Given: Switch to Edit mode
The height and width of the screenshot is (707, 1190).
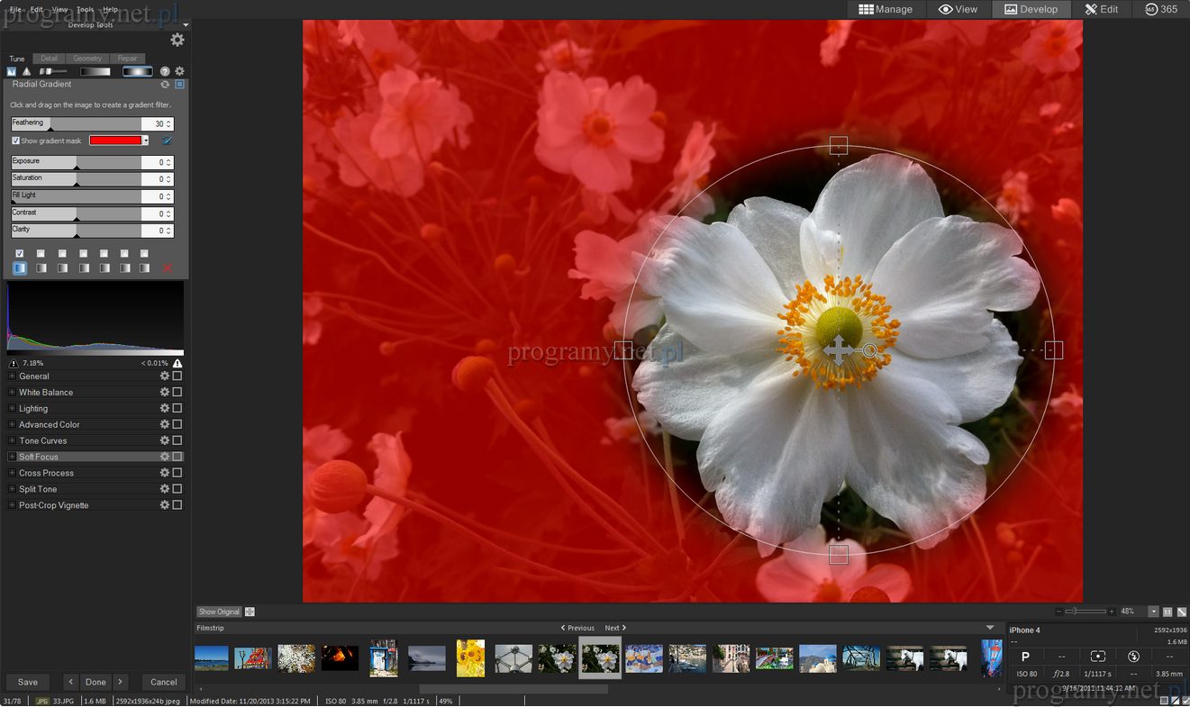Looking at the screenshot, I should coord(1101,9).
